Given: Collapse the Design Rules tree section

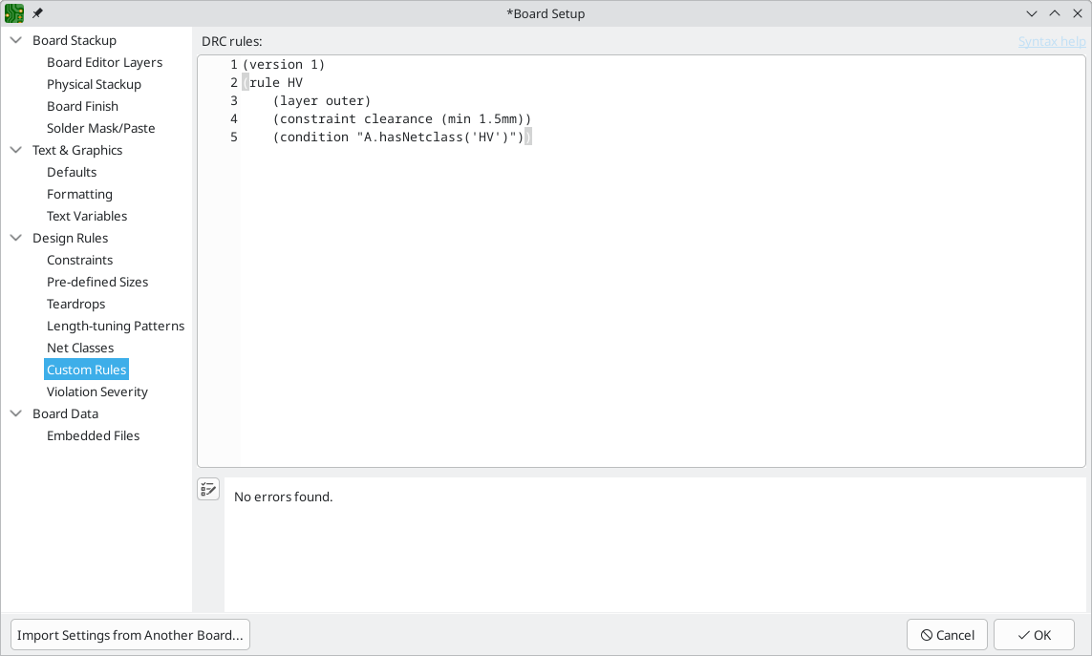Looking at the screenshot, I should pos(16,238).
